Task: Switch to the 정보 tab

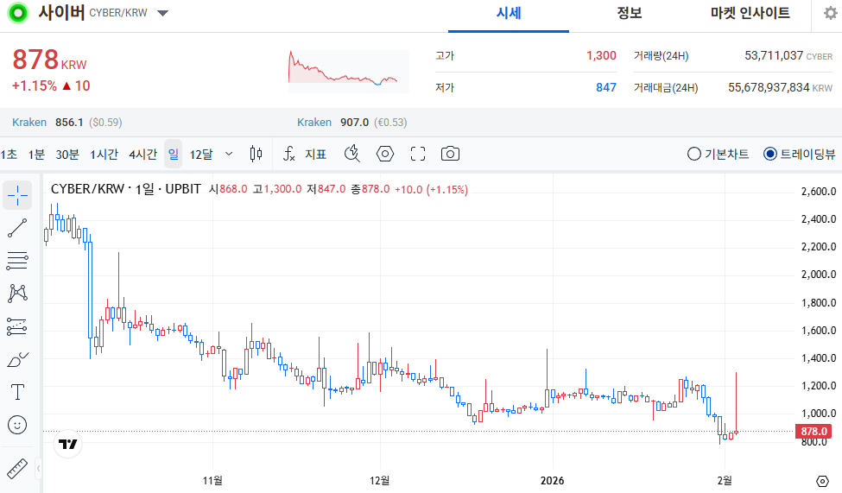Action: click(629, 13)
